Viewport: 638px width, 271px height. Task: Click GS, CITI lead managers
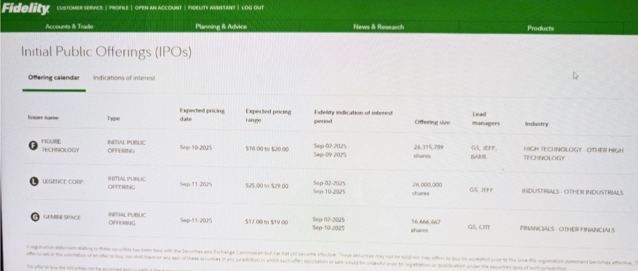pyautogui.click(x=479, y=228)
